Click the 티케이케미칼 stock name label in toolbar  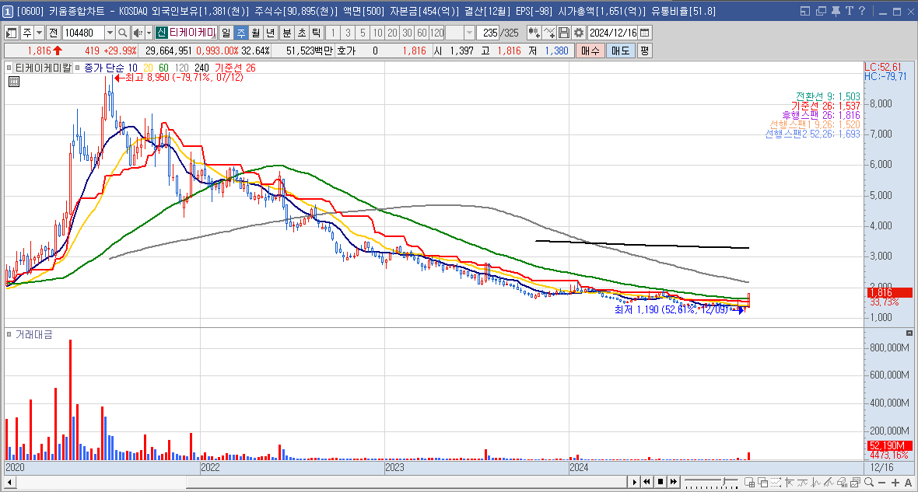coord(193,33)
